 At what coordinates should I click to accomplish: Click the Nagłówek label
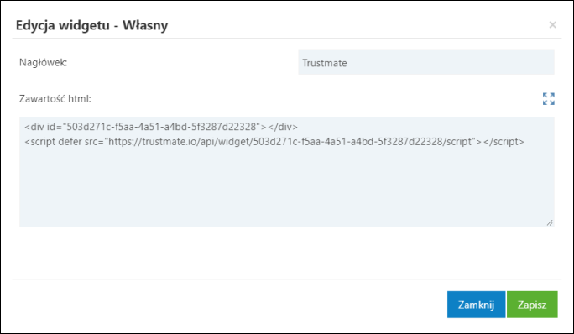coord(43,62)
